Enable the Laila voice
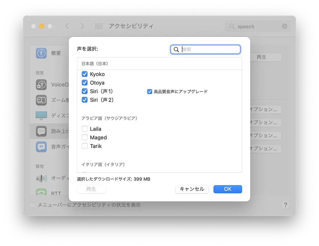Screen dimensions: 319x246 (x=85, y=129)
